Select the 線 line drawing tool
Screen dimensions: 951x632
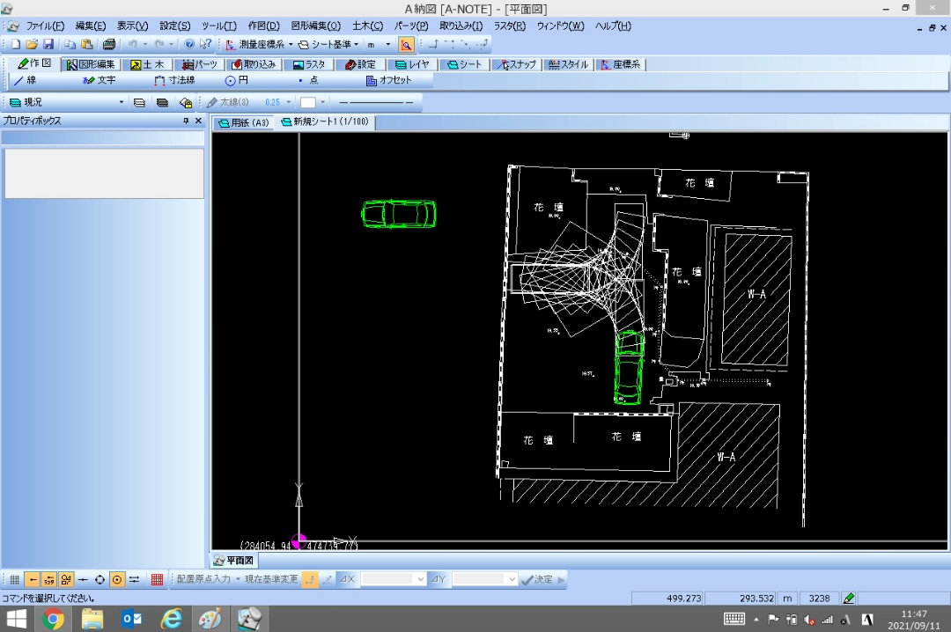[x=25, y=80]
